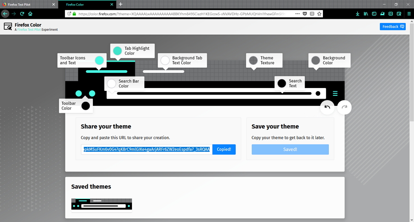Pick the Background Color swatch
Image resolution: width=414 pixels, height=222 pixels.
point(316,60)
